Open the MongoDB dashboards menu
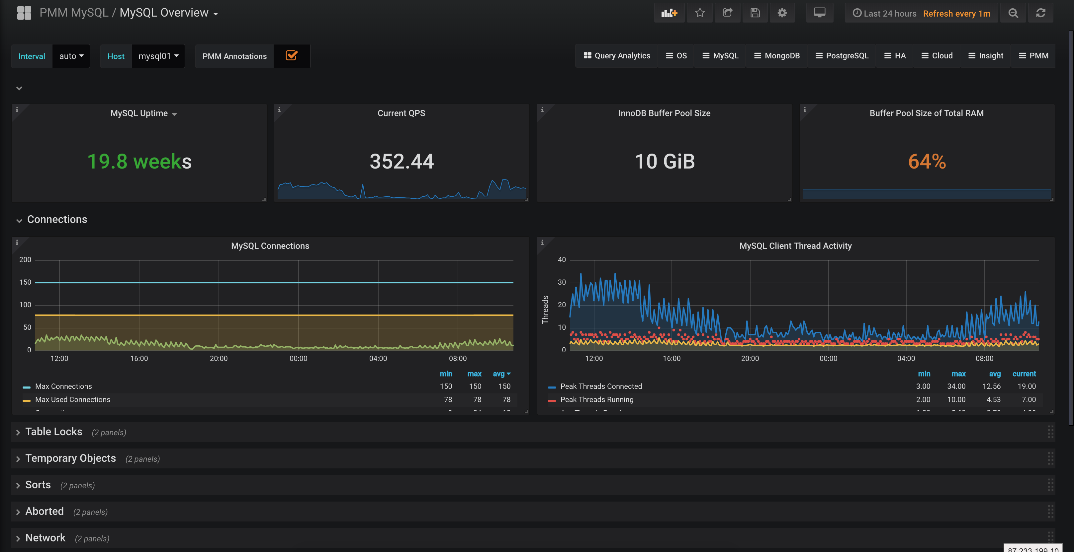The width and height of the screenshot is (1074, 552). [x=777, y=56]
